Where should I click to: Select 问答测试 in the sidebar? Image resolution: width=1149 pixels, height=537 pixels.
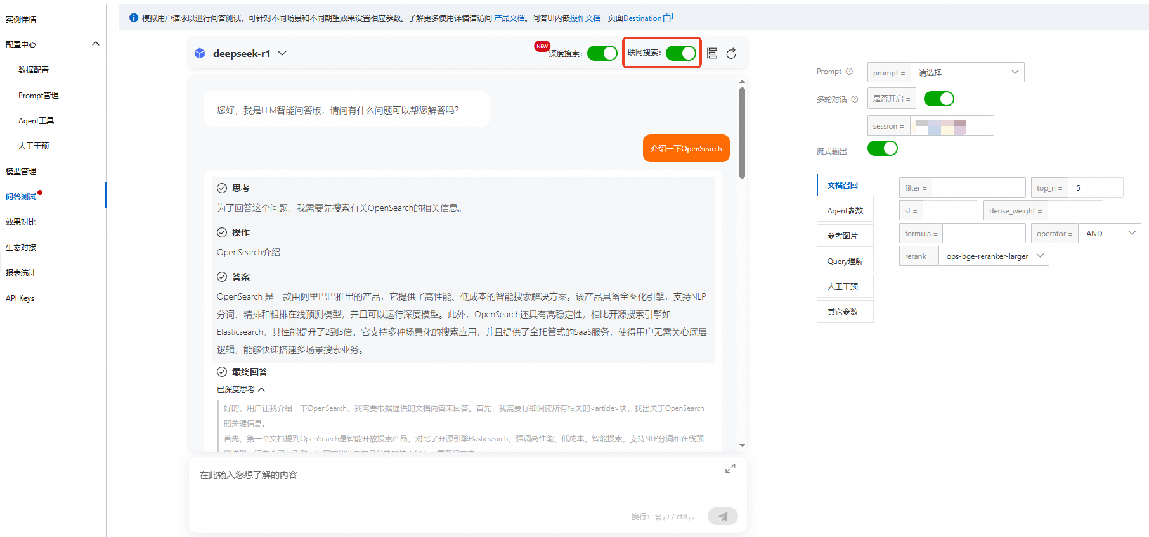pos(21,197)
